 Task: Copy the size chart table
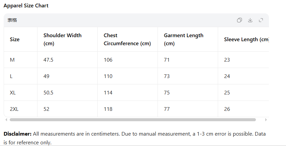coord(240,20)
